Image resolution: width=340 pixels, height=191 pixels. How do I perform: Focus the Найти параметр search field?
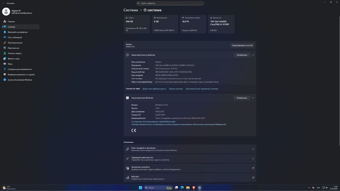170,3
